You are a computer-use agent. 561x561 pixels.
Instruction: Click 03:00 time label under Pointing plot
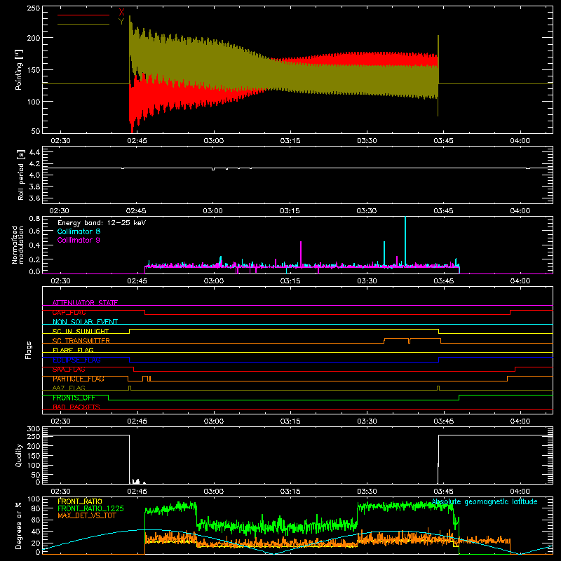click(214, 141)
